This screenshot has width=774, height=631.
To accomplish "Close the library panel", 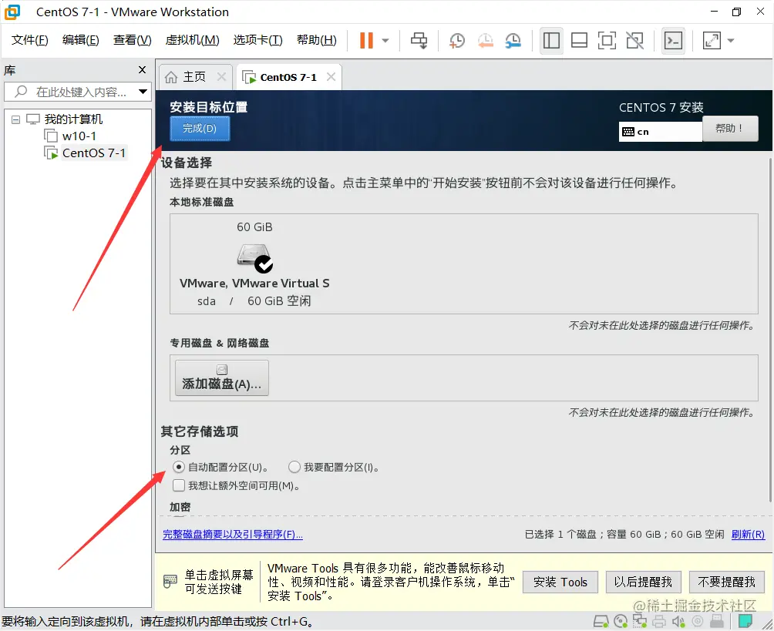I will click(x=142, y=70).
